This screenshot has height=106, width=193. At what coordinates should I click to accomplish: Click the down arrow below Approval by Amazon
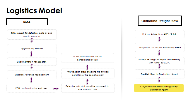coord(32,54)
